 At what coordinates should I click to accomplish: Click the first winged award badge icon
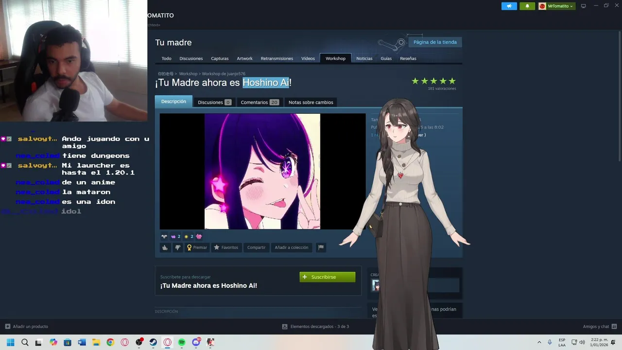[164, 236]
